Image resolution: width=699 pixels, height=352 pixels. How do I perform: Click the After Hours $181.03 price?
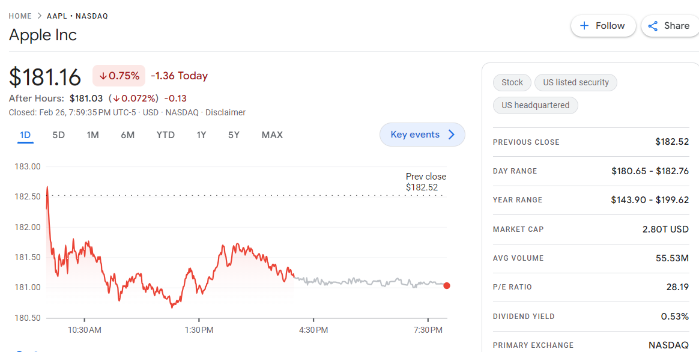[x=86, y=98]
